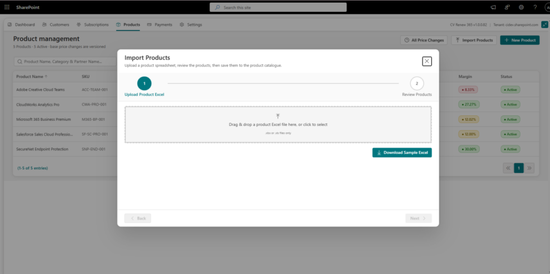Screen dimensions: 550x274
Task: Click the New Product button
Action: [x=520, y=40]
